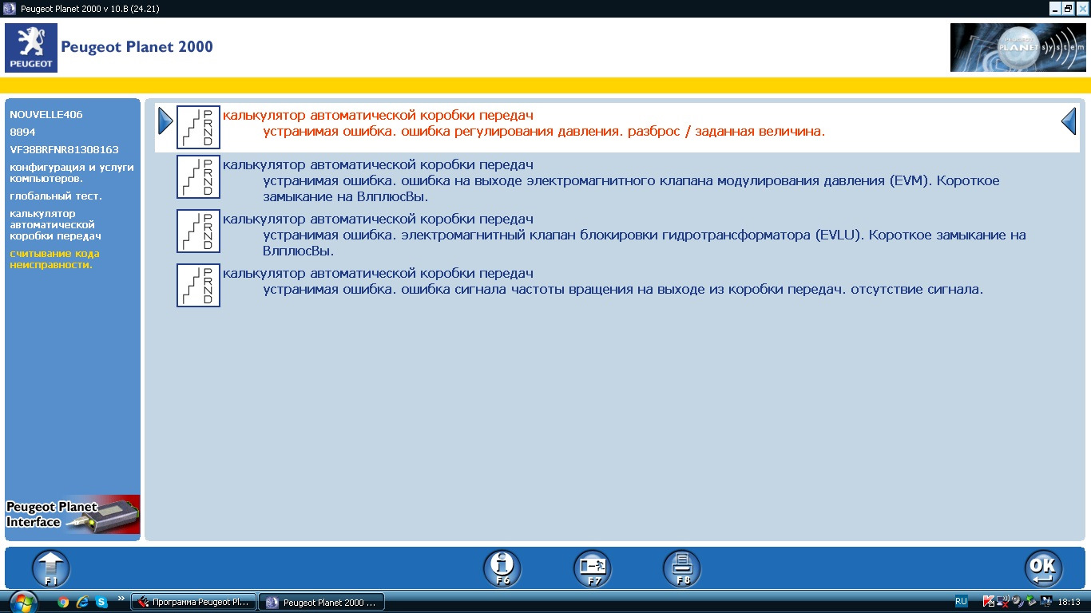Click 'считывание кода неисправности.' in the sidebar
This screenshot has width=1091, height=613.
point(54,259)
